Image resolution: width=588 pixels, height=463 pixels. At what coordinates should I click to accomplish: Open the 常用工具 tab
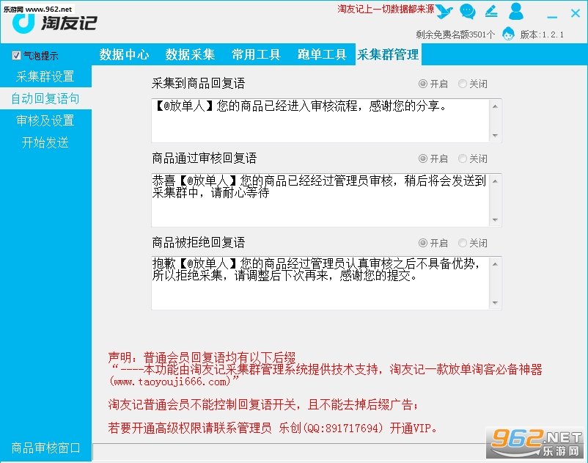[x=256, y=54]
